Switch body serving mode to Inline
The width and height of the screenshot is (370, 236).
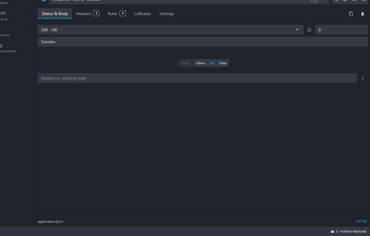pos(200,63)
